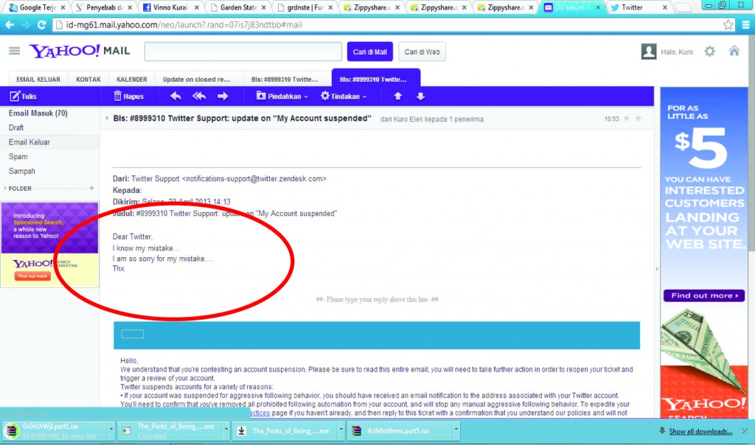Viewport: 755px width, 445px height.
Task: Expand the FOLDER section in the sidebar
Action: click(5, 188)
